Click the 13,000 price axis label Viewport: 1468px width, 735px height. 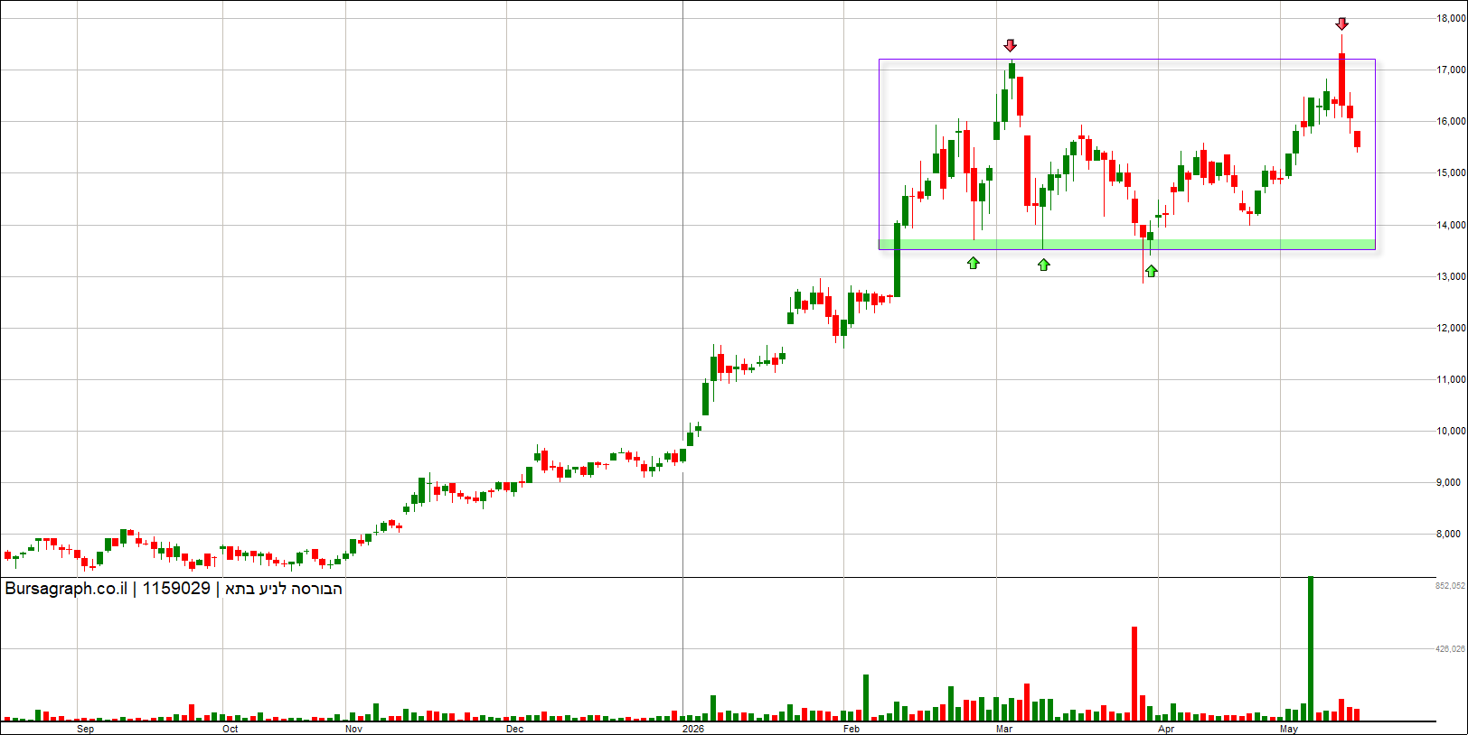click(x=1451, y=276)
